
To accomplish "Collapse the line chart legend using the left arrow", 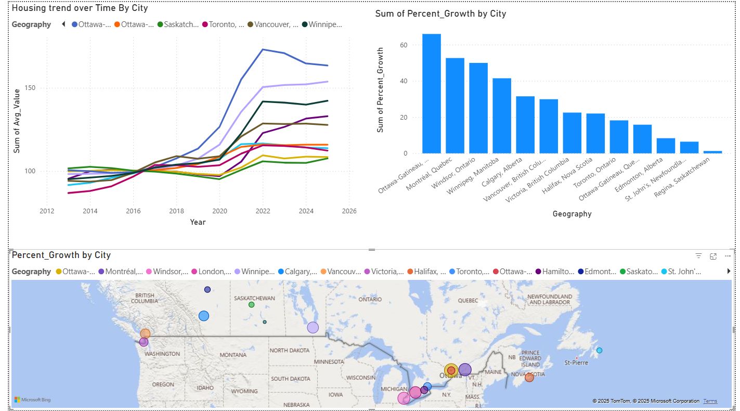I will click(x=62, y=23).
